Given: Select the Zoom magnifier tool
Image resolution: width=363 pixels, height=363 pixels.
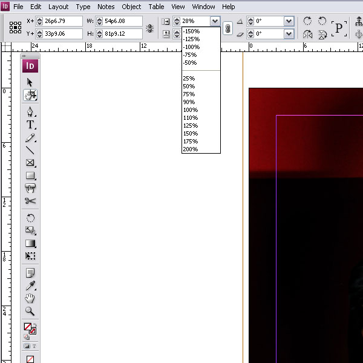Looking at the screenshot, I should coord(30,312).
